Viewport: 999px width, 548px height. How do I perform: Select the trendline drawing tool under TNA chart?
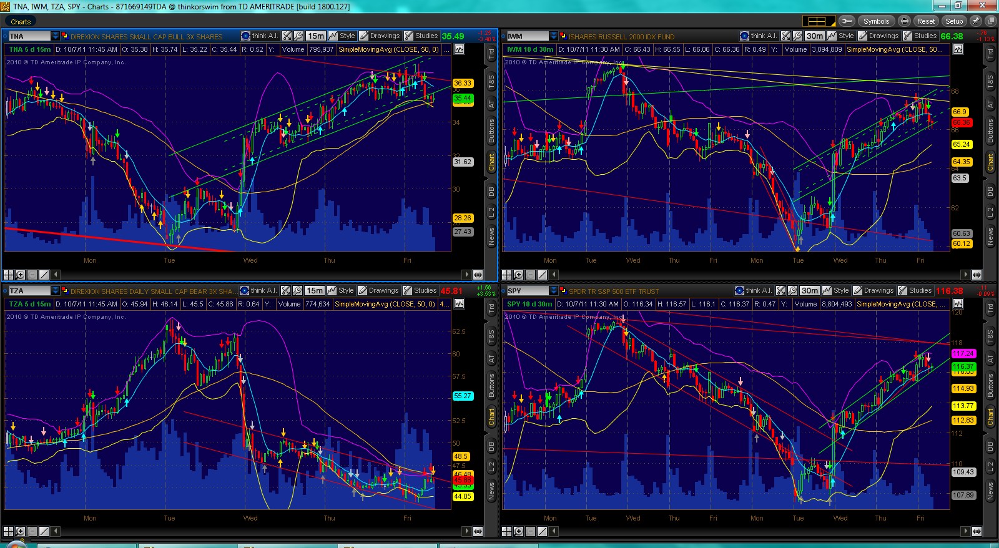coord(44,275)
